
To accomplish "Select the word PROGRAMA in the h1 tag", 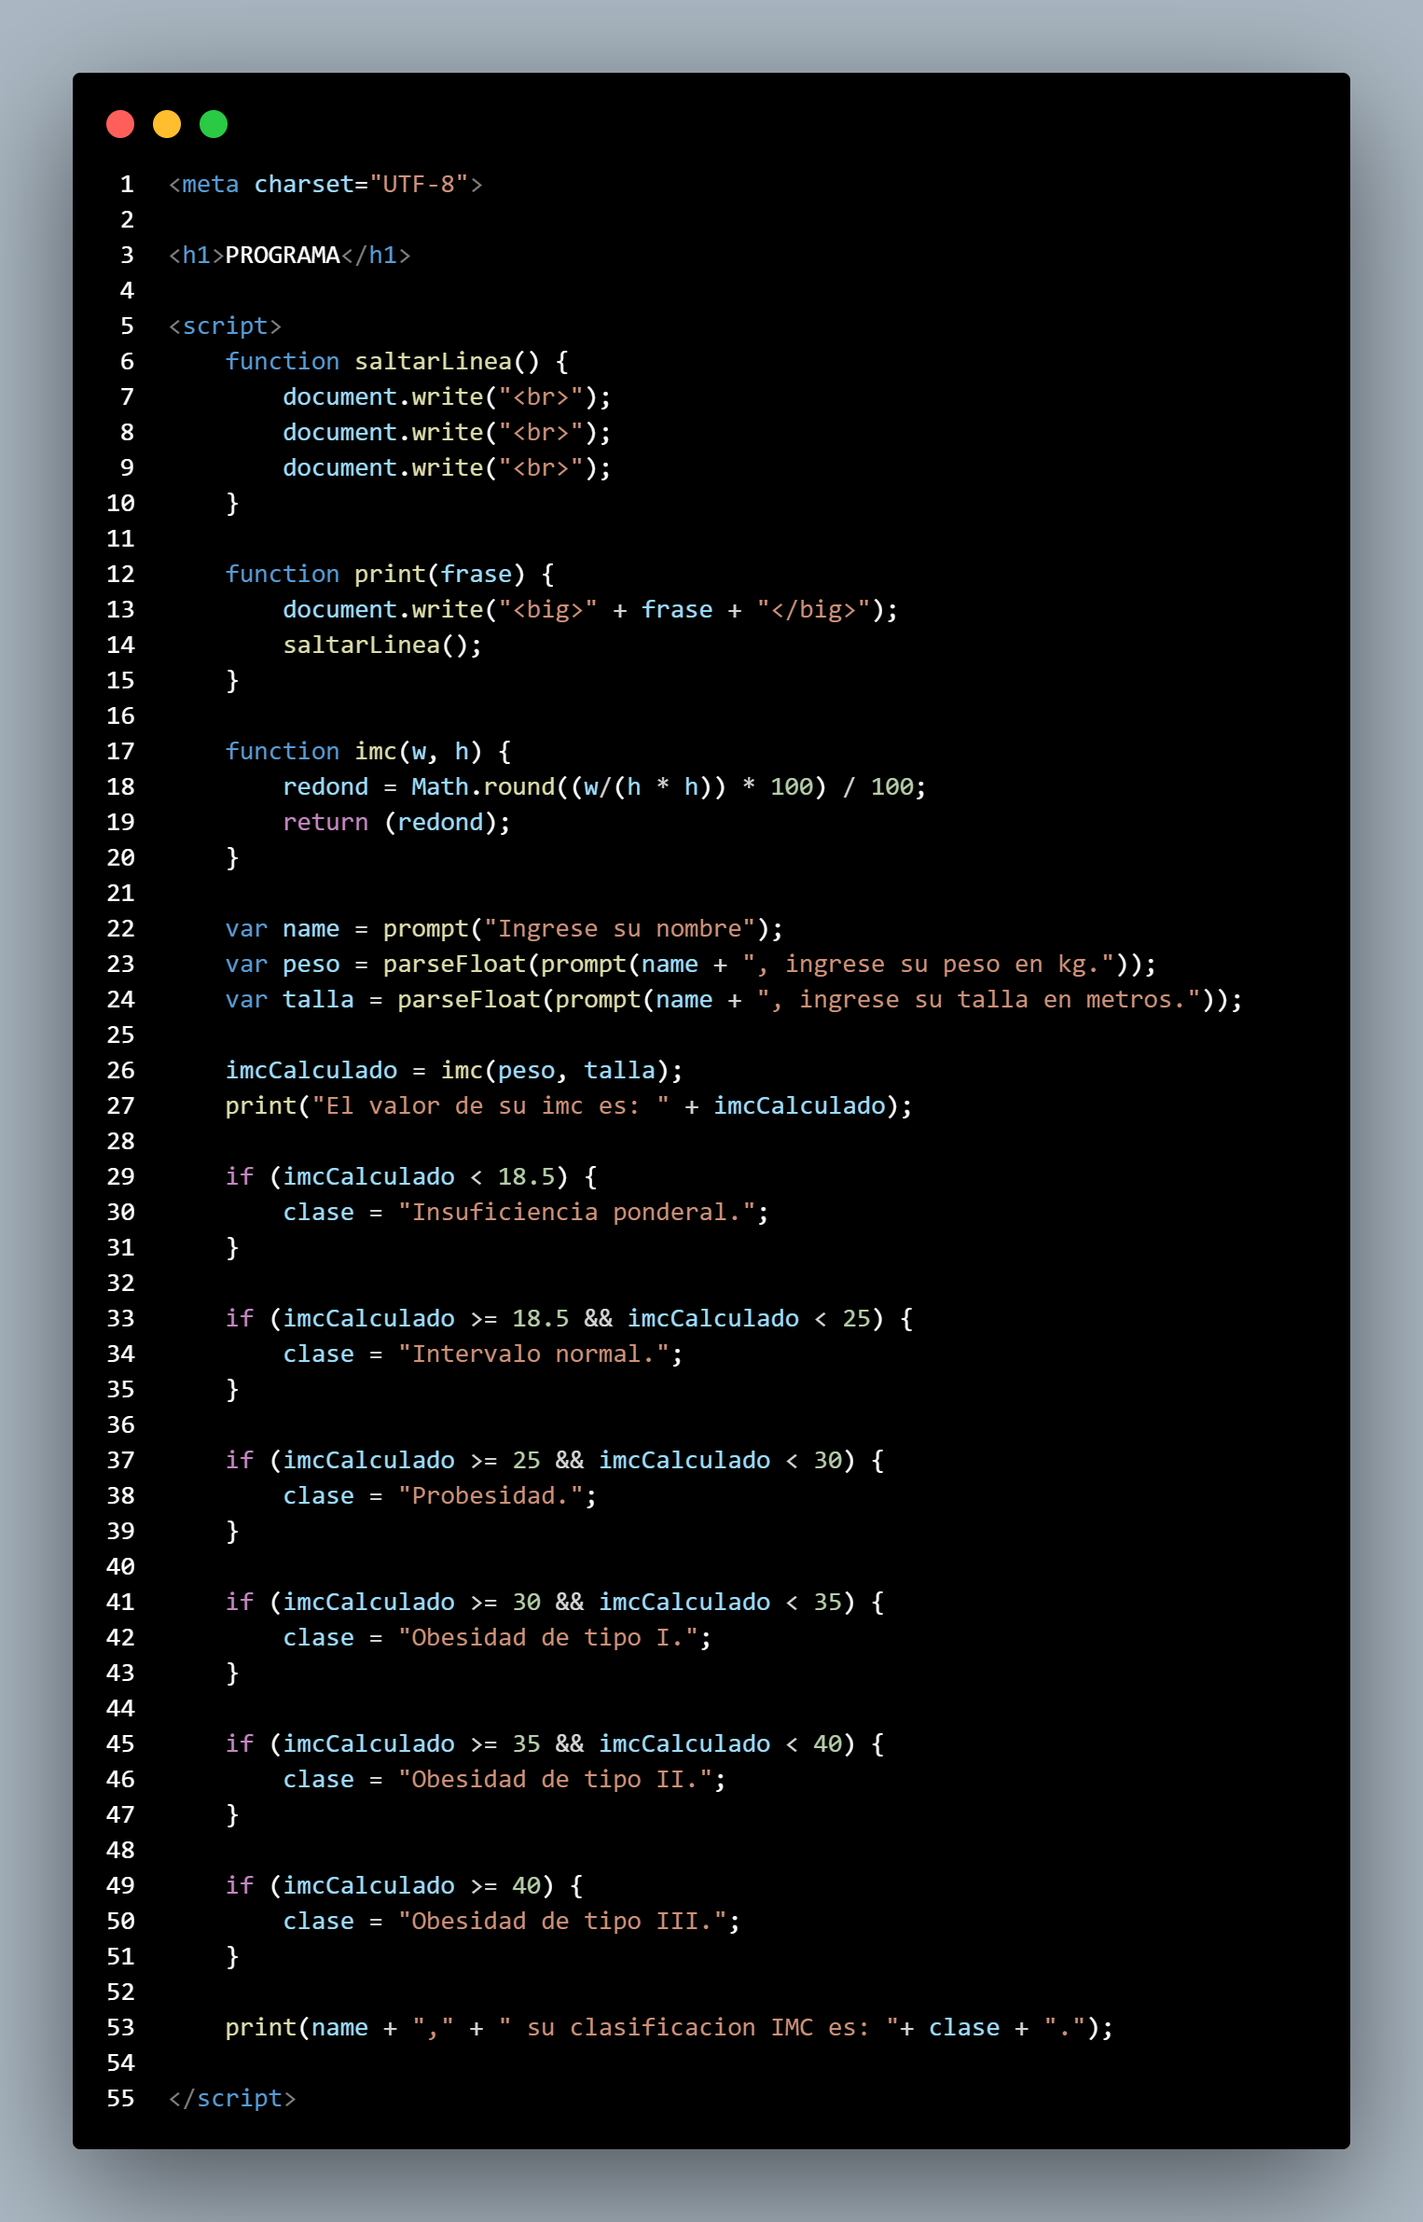I will [x=283, y=256].
